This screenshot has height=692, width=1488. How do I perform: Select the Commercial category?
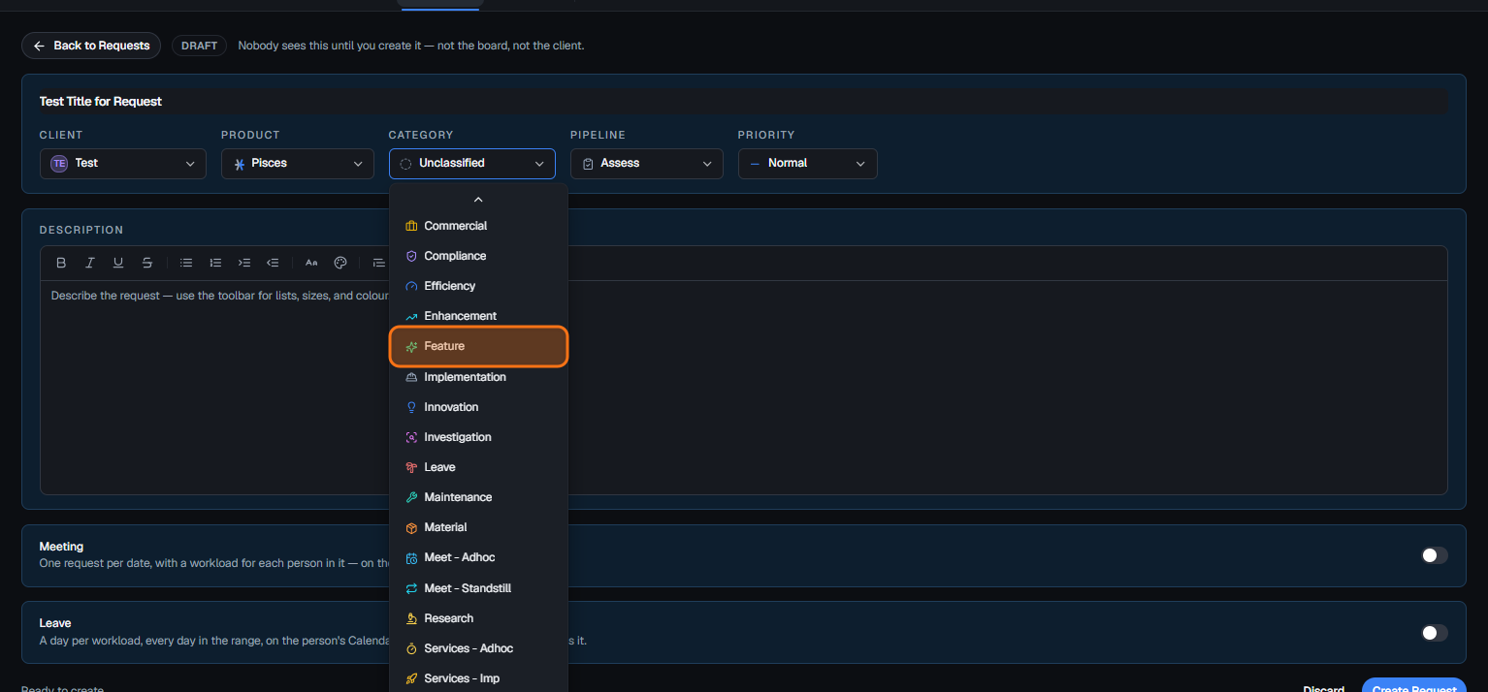pyautogui.click(x=478, y=226)
